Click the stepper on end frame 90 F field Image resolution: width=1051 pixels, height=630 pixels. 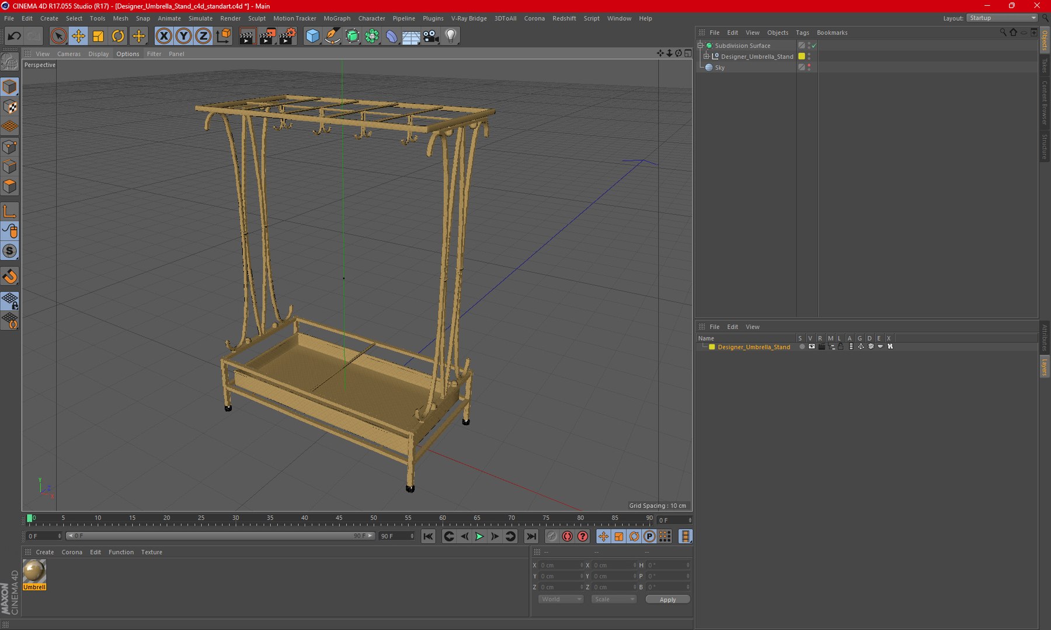tap(412, 536)
